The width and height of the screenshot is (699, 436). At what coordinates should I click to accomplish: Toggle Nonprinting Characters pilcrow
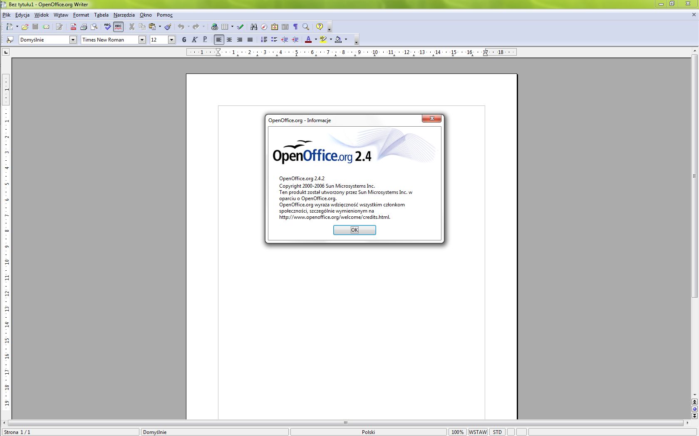pyautogui.click(x=295, y=27)
